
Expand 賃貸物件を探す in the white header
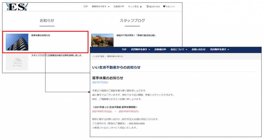101,7
